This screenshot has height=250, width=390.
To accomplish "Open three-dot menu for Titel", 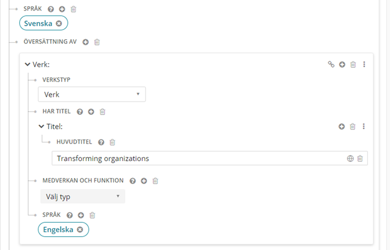I will (x=364, y=127).
